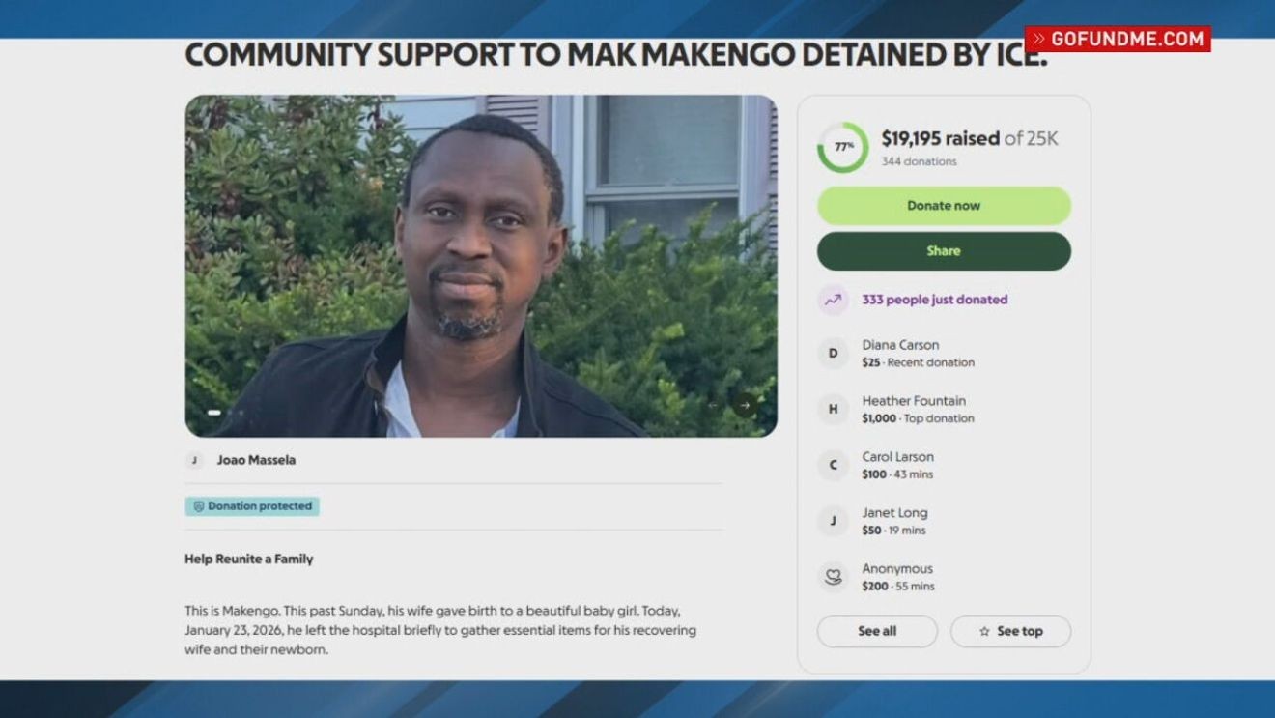
Task: Click the Donate now button
Action: click(x=944, y=206)
